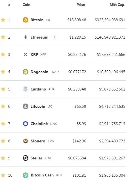This screenshot has height=179, width=126.
Task: Click the Cardano dotted logo icon
Action: [x=26, y=89]
